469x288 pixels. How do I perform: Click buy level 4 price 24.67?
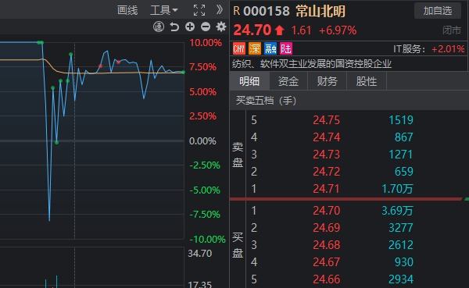point(326,262)
